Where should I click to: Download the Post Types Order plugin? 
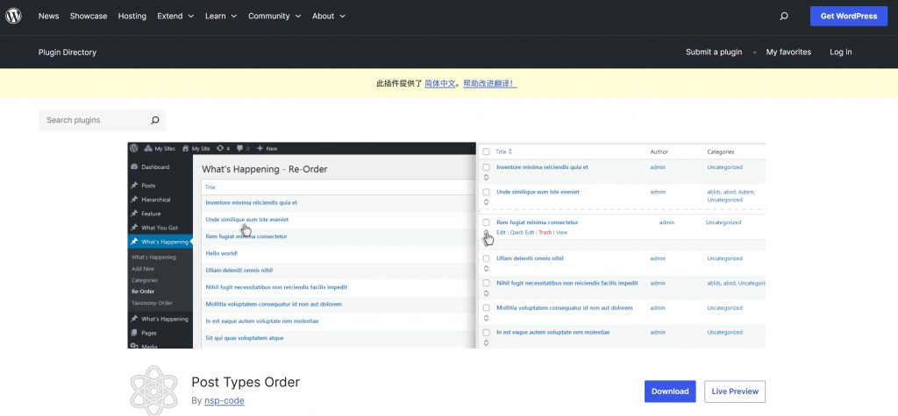670,391
